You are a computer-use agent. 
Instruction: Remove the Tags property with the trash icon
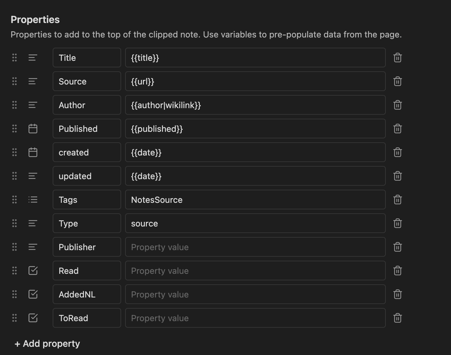point(397,200)
